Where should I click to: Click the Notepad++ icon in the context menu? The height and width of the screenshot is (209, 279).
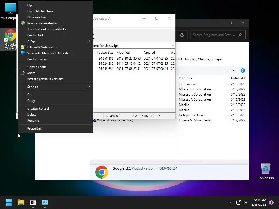(x=23, y=47)
